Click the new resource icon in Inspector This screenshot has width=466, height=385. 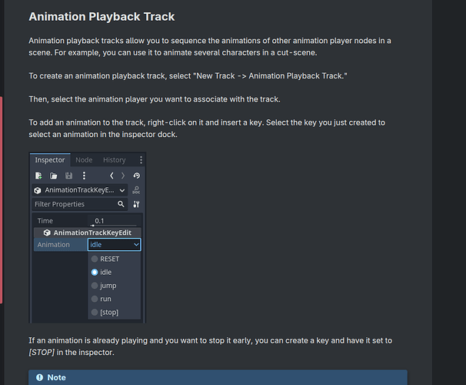click(x=39, y=176)
